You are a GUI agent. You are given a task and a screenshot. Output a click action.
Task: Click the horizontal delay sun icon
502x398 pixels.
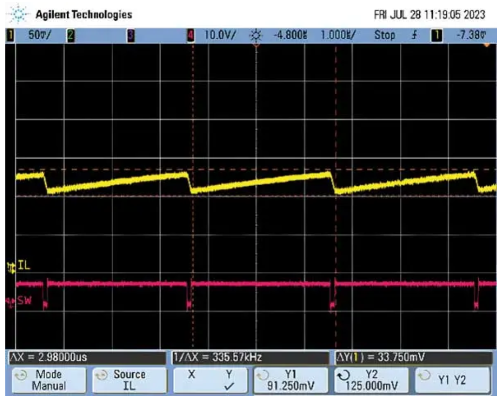point(256,35)
